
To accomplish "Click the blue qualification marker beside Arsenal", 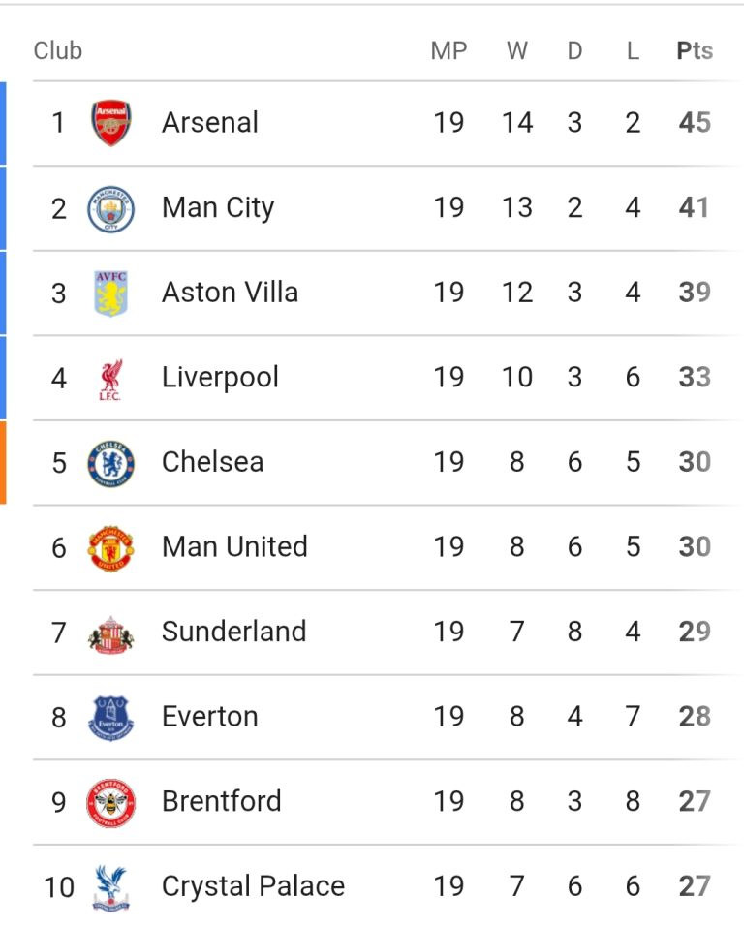I will pyautogui.click(x=3, y=123).
